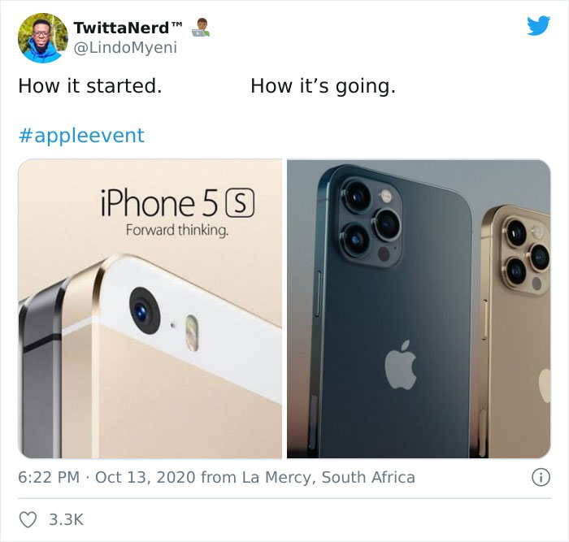Visit the @LindoMyeni handle
The image size is (569, 542).
[x=124, y=48]
